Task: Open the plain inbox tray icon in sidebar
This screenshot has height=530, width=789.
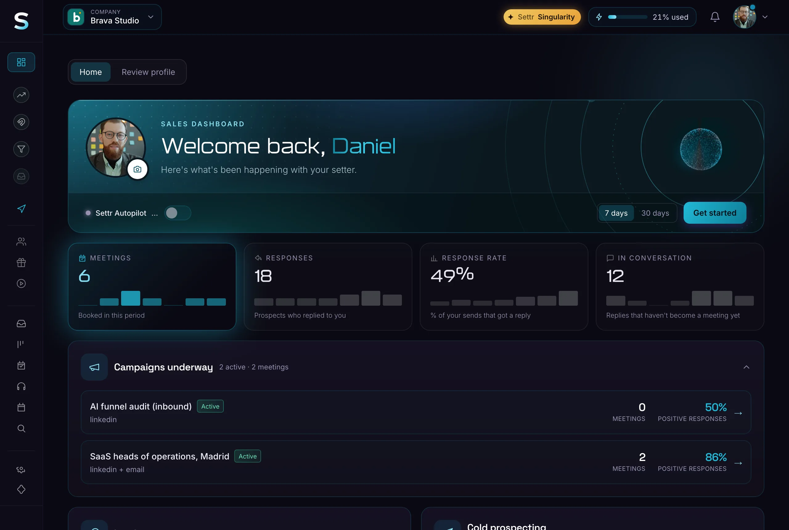Action: click(21, 324)
